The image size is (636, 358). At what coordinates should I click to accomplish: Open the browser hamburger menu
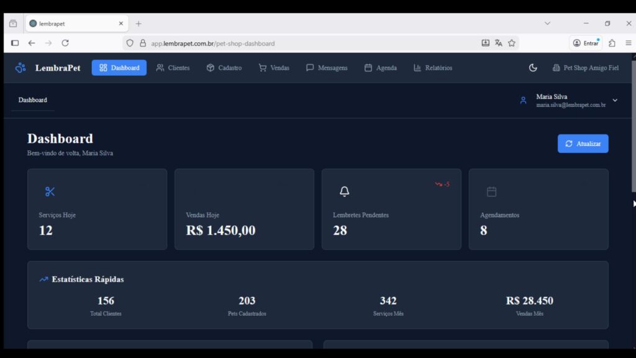(x=628, y=43)
